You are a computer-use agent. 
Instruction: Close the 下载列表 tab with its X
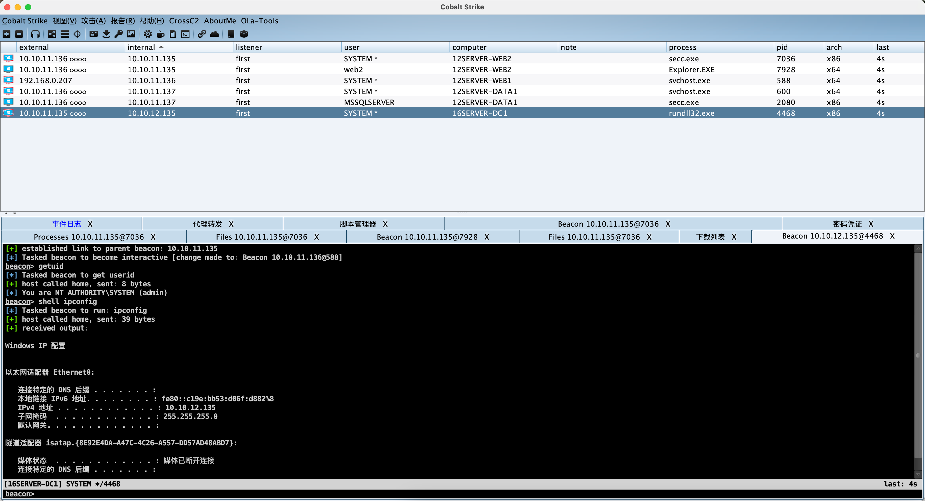(x=734, y=237)
